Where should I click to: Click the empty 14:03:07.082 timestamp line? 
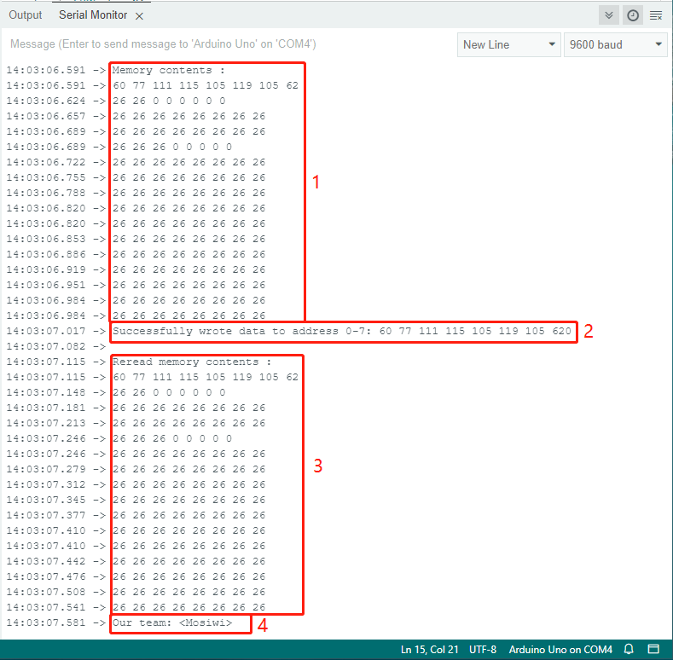55,346
